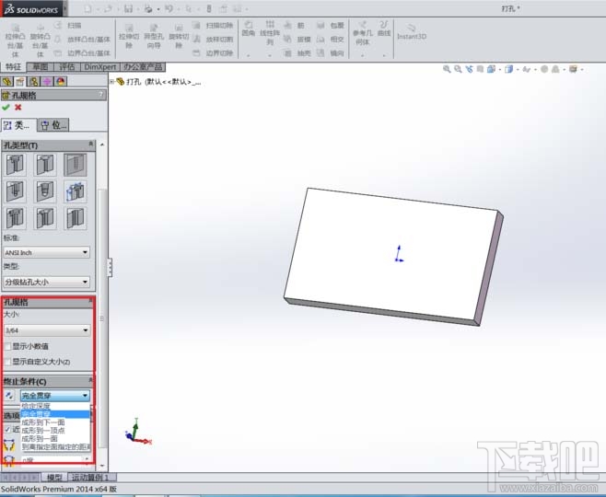606x497 pixels.
Task: Click the Section View icon
Action: click(x=480, y=69)
